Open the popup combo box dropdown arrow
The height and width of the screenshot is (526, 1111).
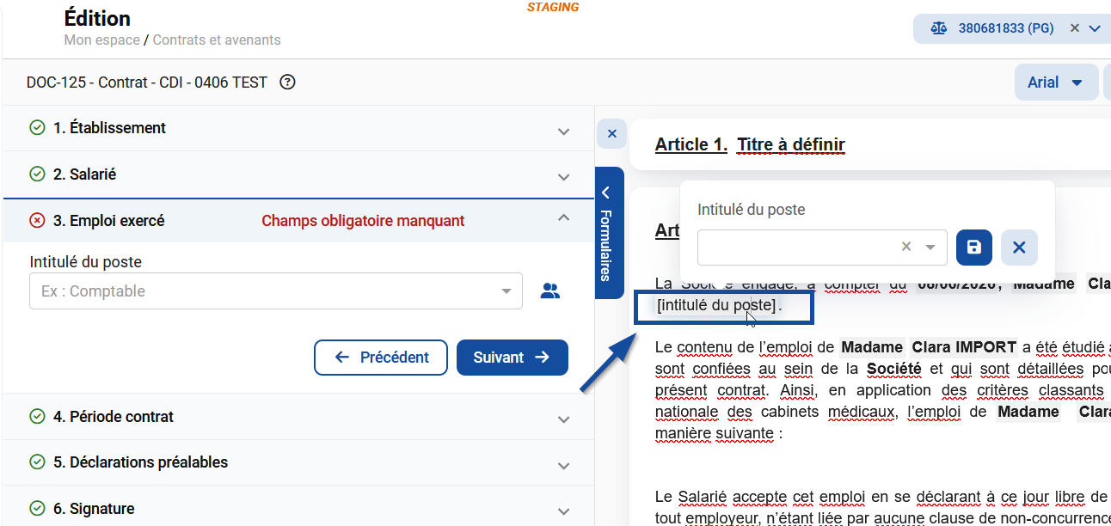[930, 248]
